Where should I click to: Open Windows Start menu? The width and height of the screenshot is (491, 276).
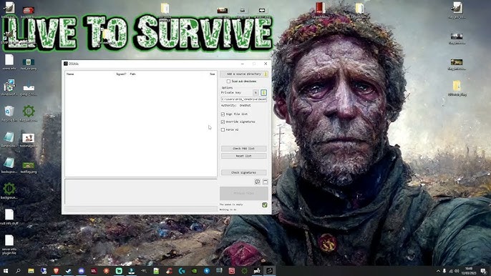[5, 271]
